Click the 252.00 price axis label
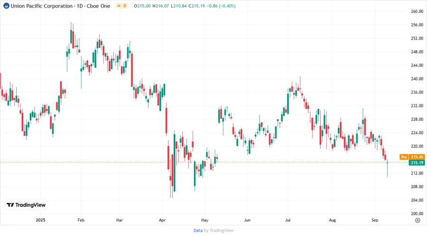 [417, 38]
